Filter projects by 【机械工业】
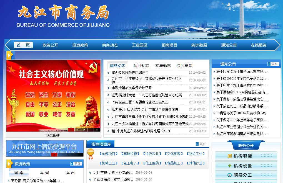This screenshot has width=283, height=183. 109,163
